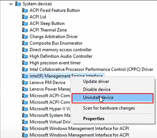This screenshot has width=157, height=138.
Task: Click the ACPI Lid device icon
Action: point(25,17)
